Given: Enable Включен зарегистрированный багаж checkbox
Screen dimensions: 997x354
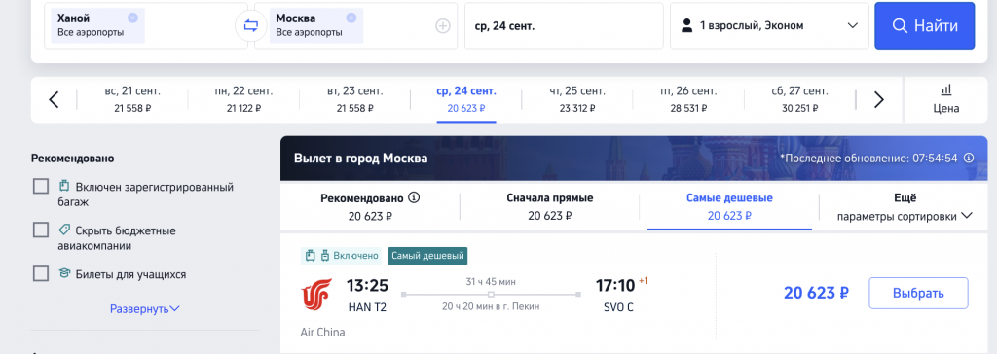Looking at the screenshot, I should 41,186.
